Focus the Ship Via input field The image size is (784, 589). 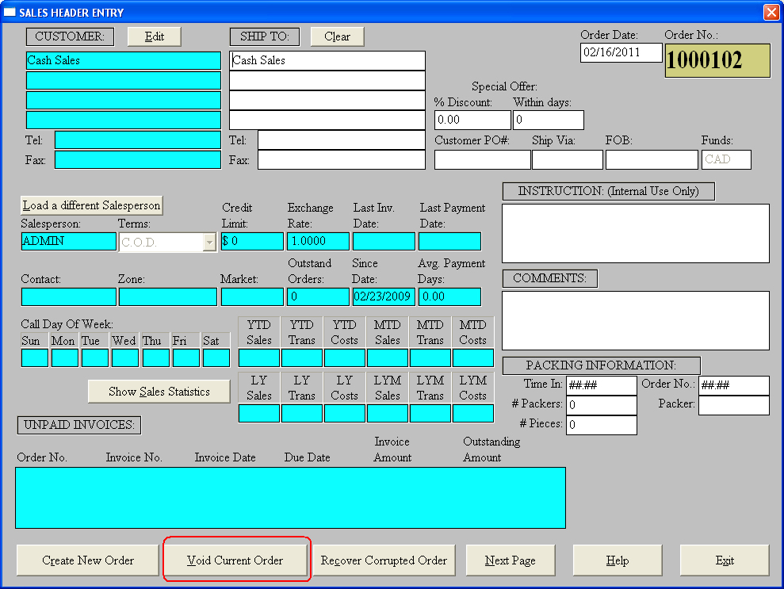tap(567, 159)
